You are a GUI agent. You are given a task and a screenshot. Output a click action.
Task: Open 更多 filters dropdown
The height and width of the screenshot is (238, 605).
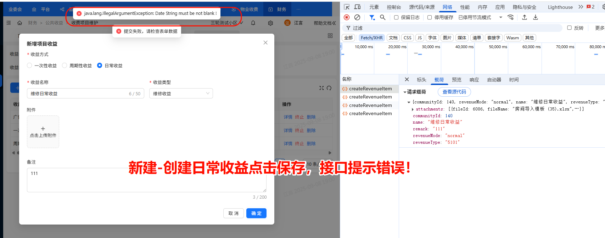coord(600,28)
